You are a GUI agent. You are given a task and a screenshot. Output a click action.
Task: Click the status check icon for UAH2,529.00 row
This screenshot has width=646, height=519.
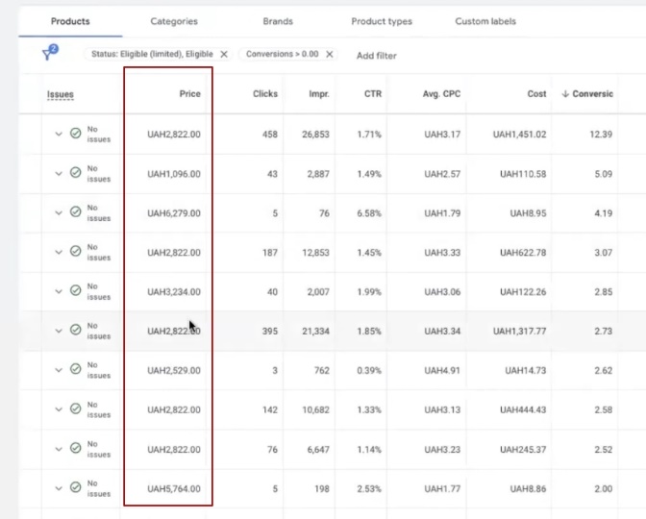click(75, 370)
